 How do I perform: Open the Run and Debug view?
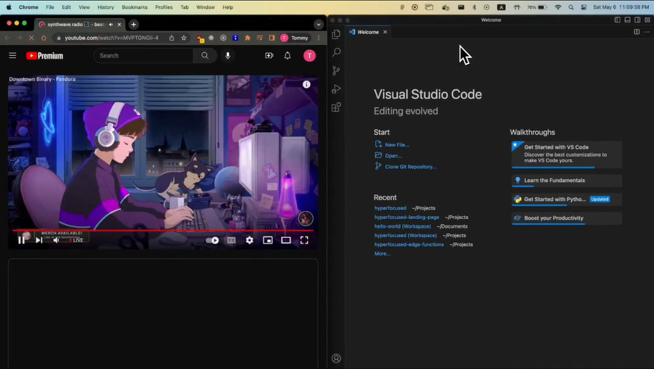coord(336,89)
